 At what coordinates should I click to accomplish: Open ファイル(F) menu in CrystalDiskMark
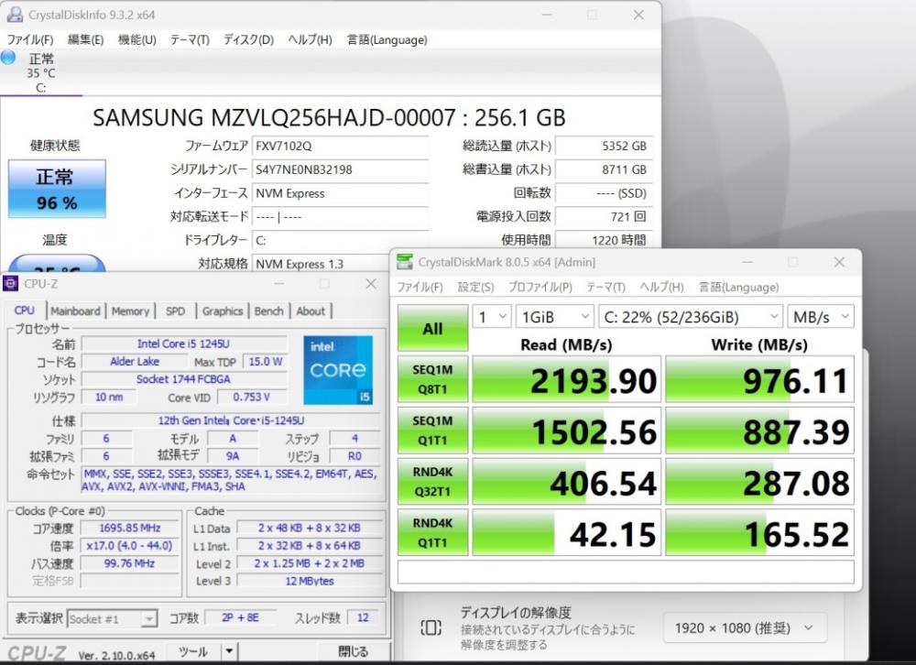[x=420, y=287]
